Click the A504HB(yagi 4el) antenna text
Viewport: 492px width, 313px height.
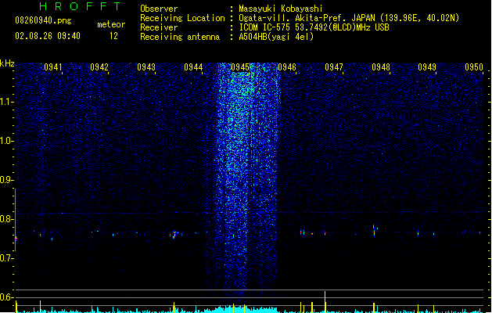[276, 37]
